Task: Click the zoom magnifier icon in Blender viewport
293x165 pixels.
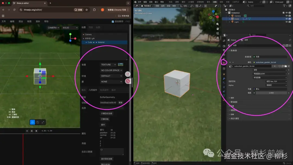Action: 218,24
